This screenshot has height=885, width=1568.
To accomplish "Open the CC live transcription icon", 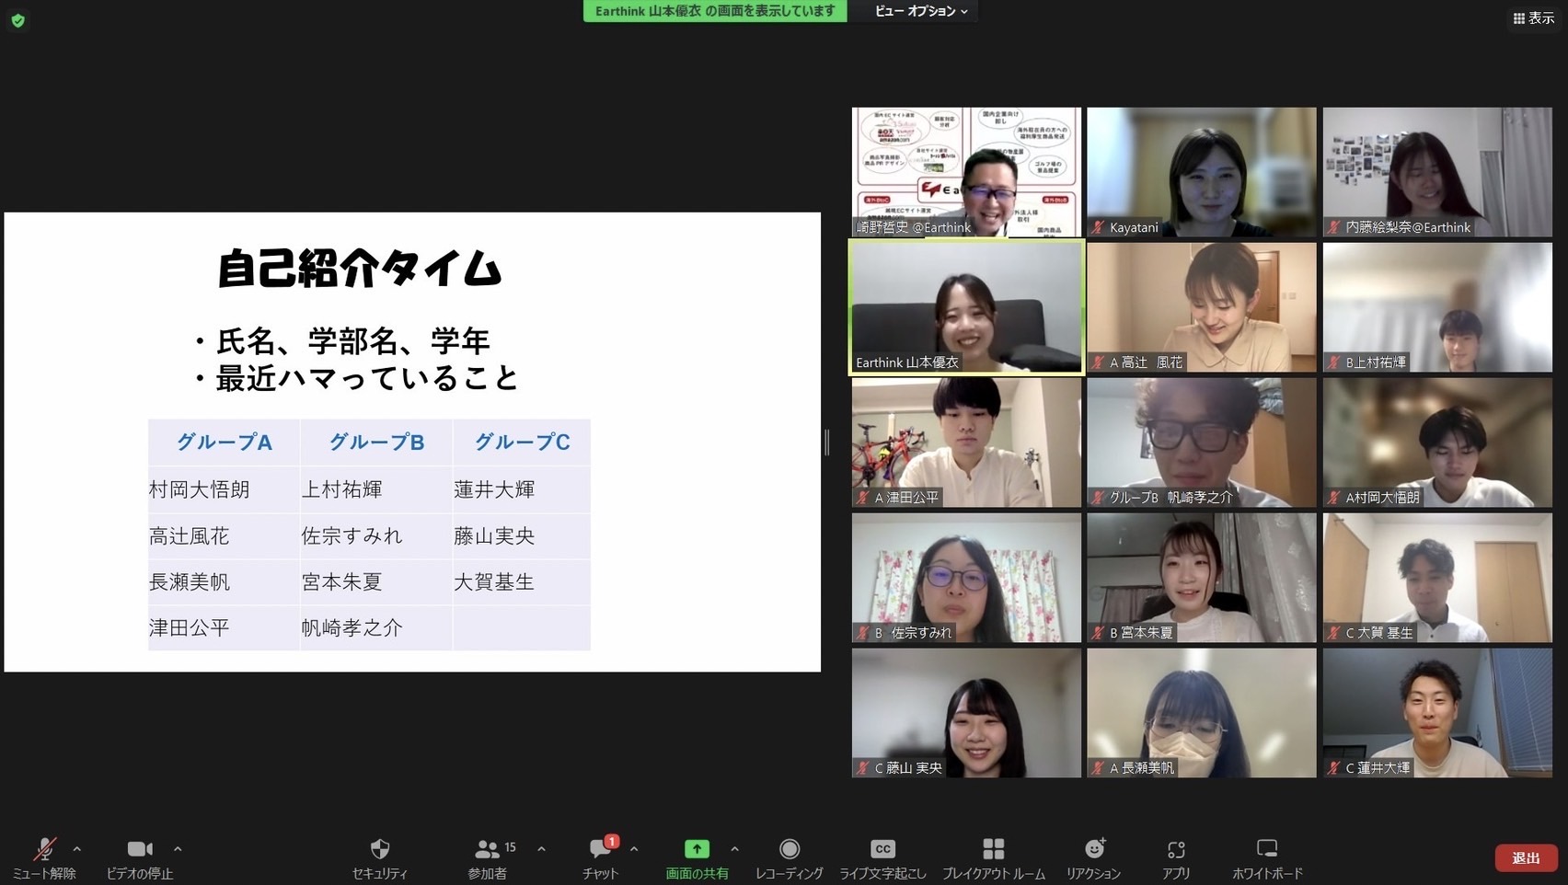I will point(882,848).
